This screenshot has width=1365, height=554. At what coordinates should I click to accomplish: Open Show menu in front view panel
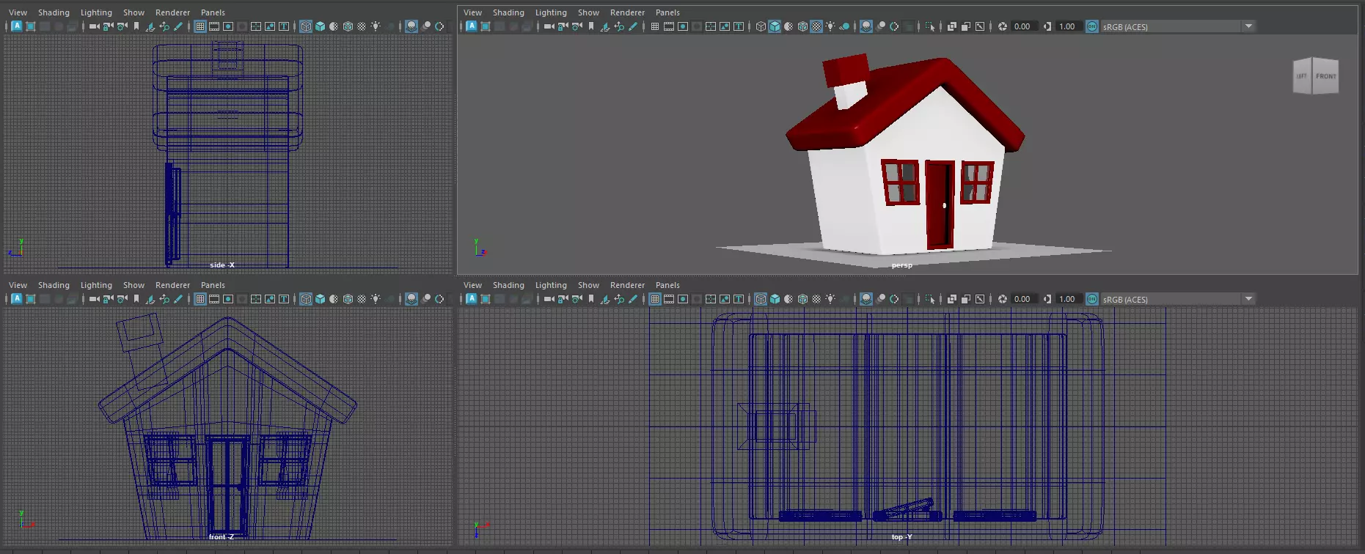[x=133, y=285]
